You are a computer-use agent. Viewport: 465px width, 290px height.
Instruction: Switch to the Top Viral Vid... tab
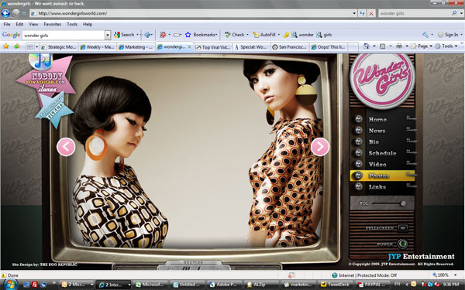click(213, 47)
